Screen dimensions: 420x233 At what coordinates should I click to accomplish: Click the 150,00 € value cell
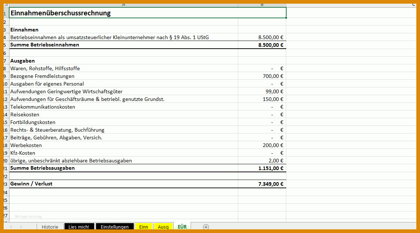[262, 99]
